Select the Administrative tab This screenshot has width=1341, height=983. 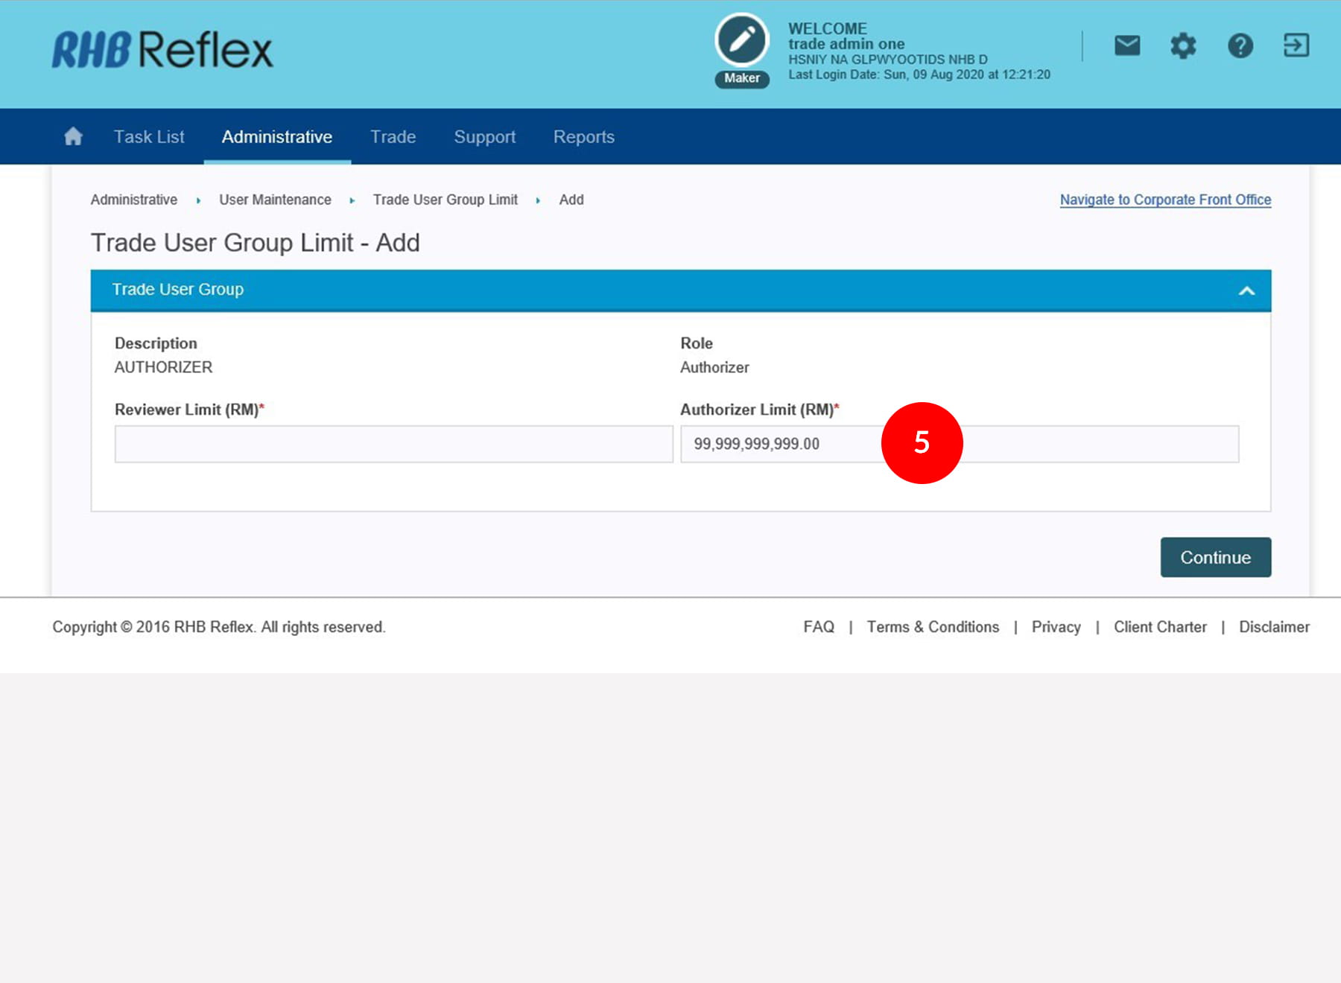click(x=277, y=137)
